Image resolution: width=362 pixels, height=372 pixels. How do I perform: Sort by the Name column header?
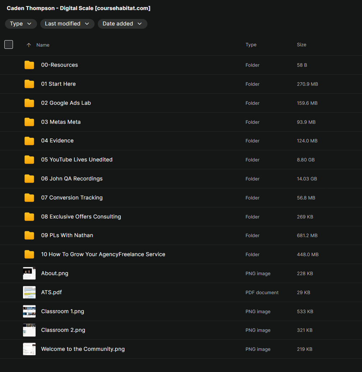click(x=43, y=45)
